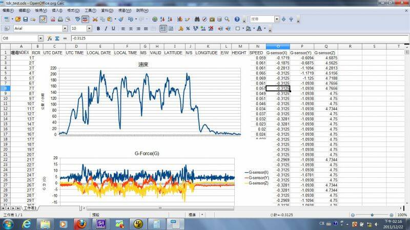Open the last menu with (H) accelerator
The image size is (410, 230).
[142, 10]
